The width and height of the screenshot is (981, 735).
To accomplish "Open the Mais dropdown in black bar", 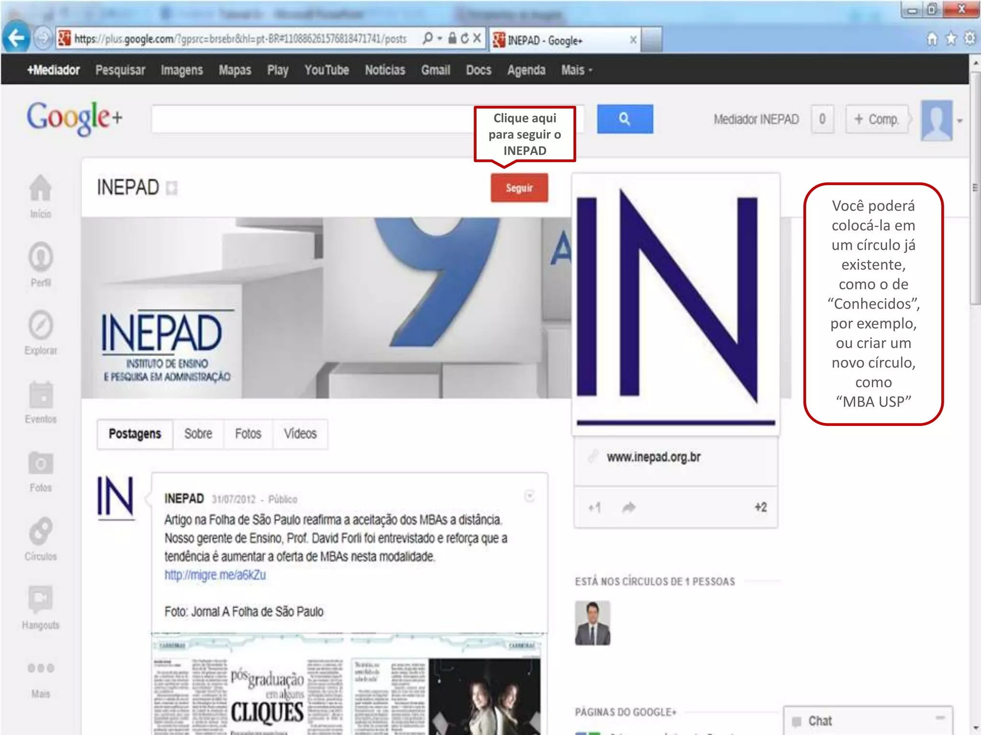I will [x=577, y=70].
